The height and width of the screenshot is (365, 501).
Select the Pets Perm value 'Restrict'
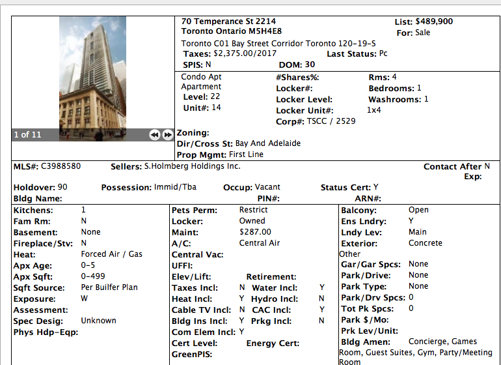[x=253, y=210]
